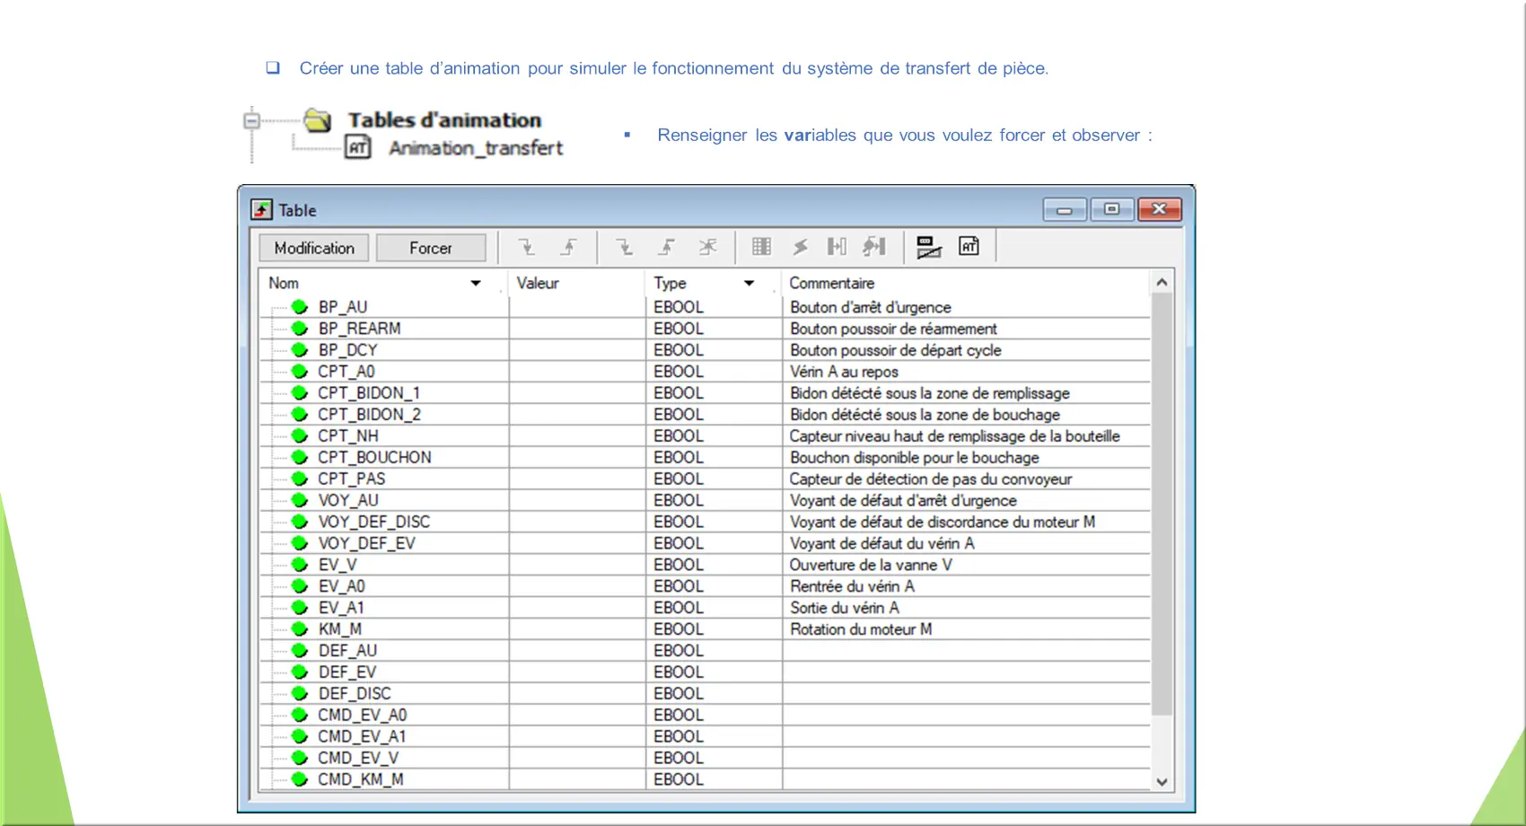This screenshot has width=1526, height=826.
Task: Click the comment 'Ouverture de la vanne V'
Action: point(871,566)
